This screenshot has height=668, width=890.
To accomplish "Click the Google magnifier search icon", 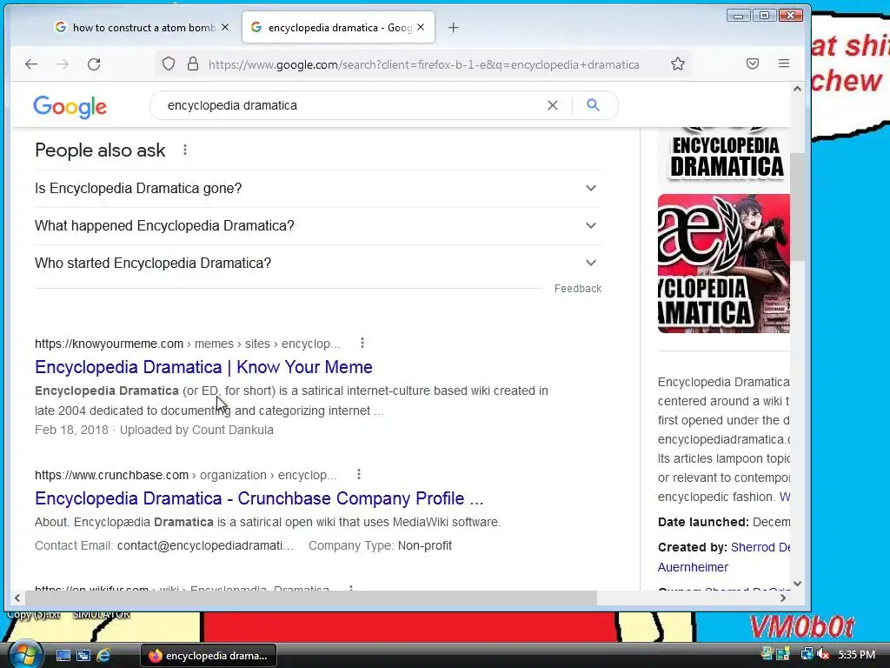I will 593,105.
